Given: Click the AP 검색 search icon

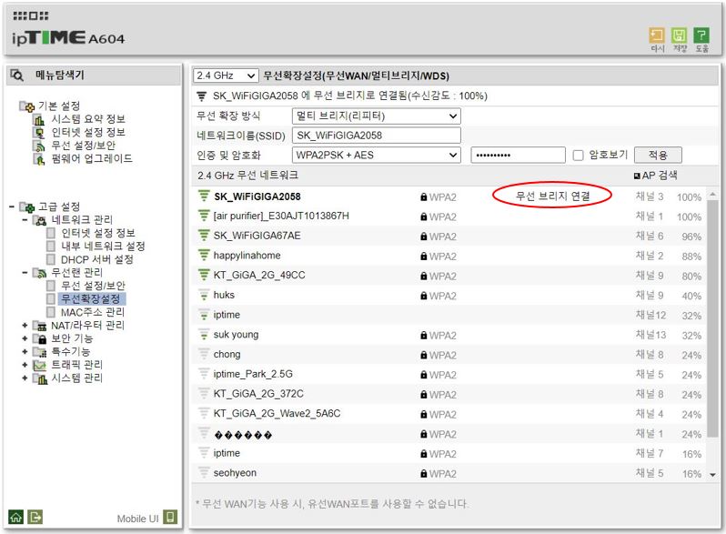Looking at the screenshot, I should pos(637,176).
